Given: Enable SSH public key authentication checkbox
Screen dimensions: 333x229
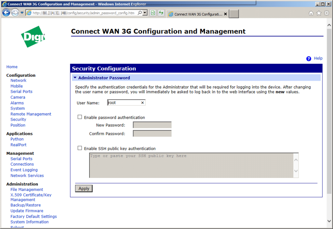Looking at the screenshot, I should [80, 148].
